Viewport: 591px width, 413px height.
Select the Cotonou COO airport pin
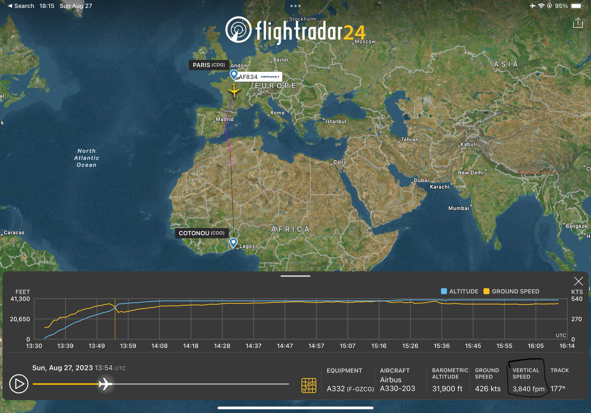pos(233,243)
